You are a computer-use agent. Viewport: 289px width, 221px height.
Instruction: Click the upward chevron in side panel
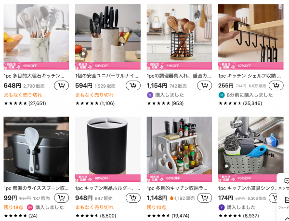[x=287, y=219]
